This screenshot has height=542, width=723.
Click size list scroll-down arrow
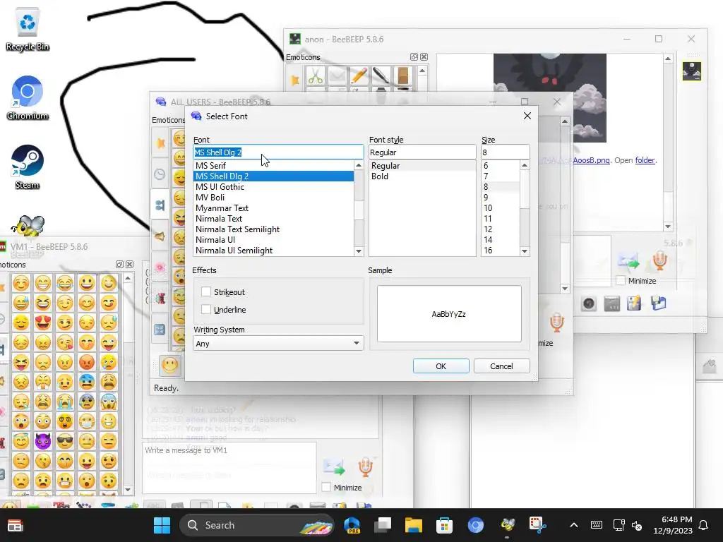525,251
